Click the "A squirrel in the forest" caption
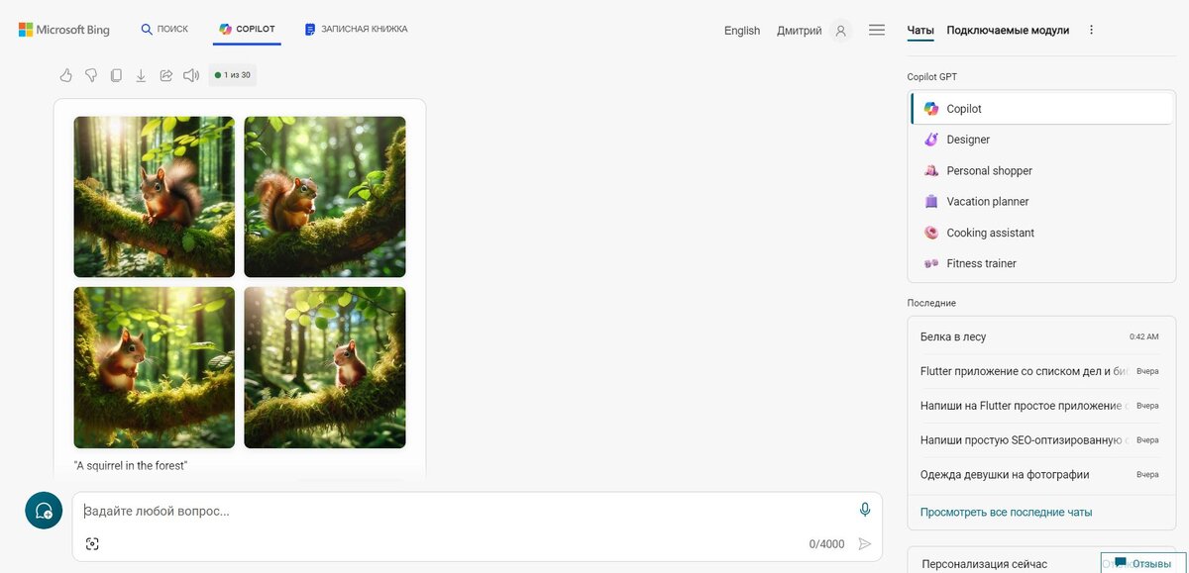 click(131, 465)
